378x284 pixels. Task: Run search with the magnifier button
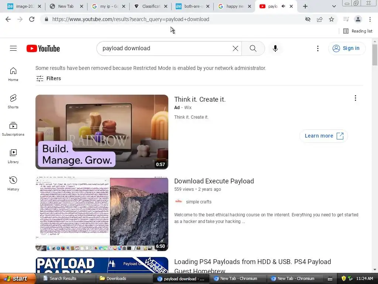(x=253, y=48)
